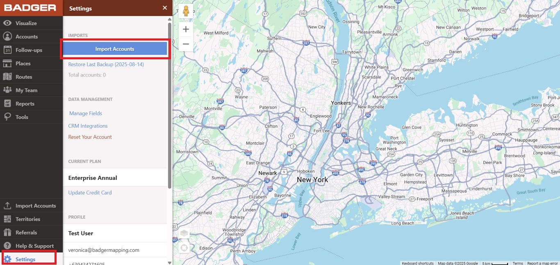This screenshot has width=560, height=265.
Task: Open Restore Last Backup (2025-08-14) link
Action: (106, 64)
